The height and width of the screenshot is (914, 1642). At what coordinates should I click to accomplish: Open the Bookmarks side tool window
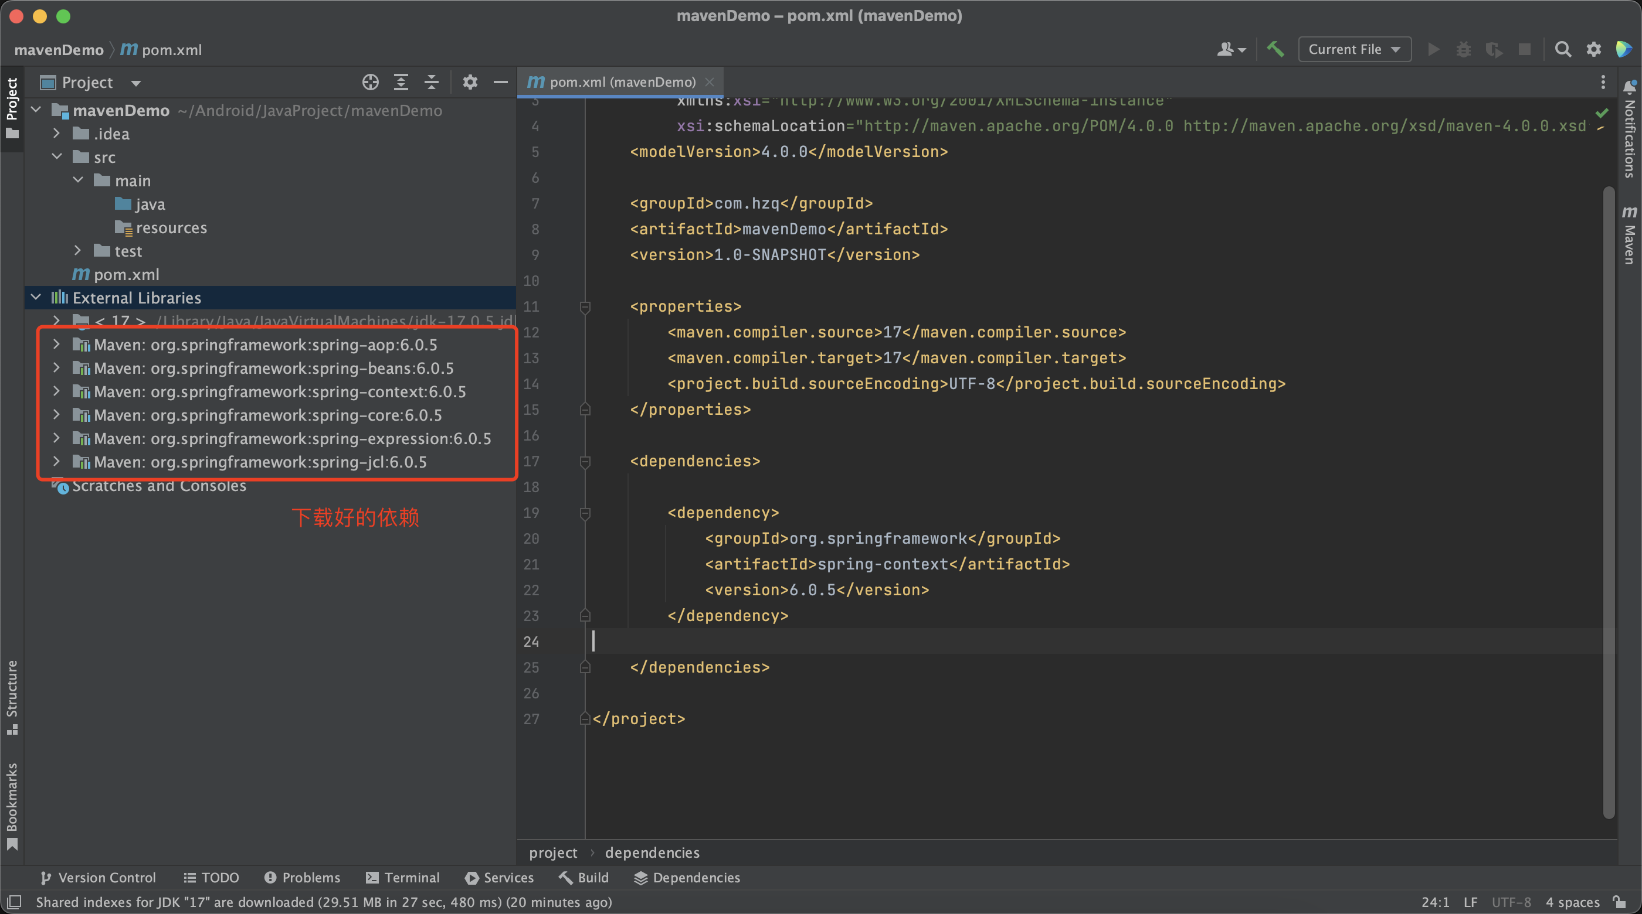coord(12,806)
